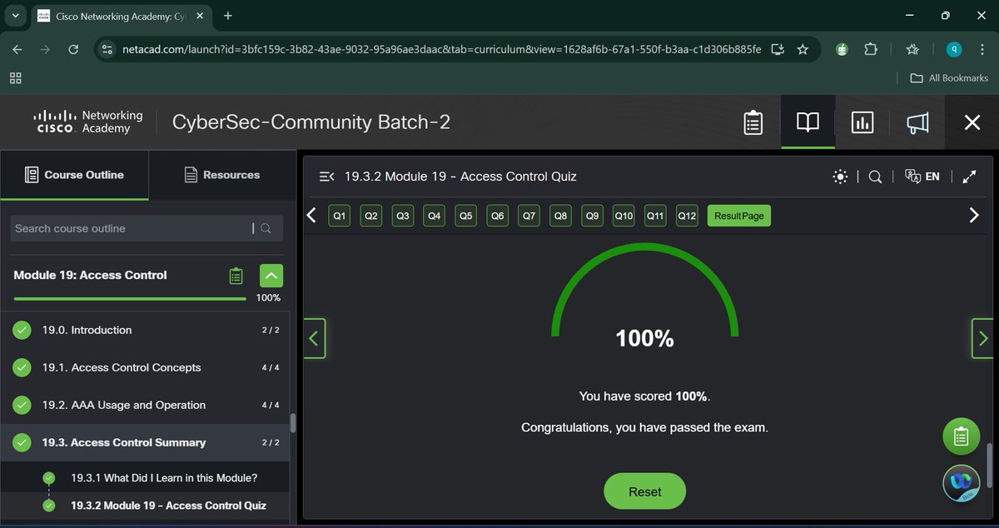Switch to Resources tab
The width and height of the screenshot is (999, 528).
[x=221, y=175]
